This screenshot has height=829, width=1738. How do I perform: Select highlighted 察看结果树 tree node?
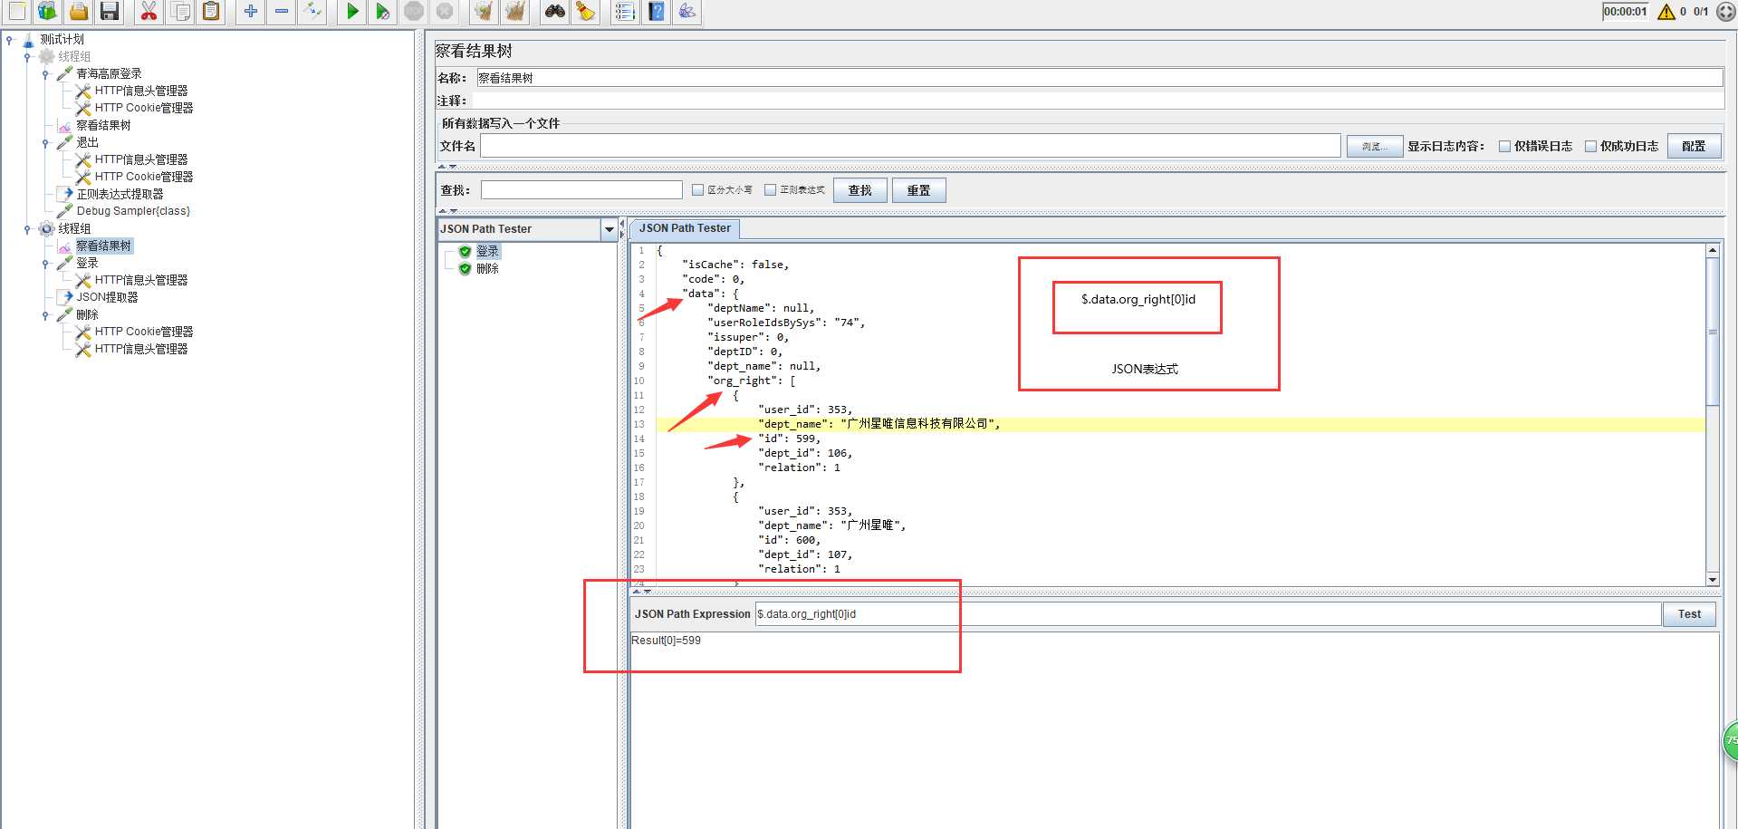103,246
